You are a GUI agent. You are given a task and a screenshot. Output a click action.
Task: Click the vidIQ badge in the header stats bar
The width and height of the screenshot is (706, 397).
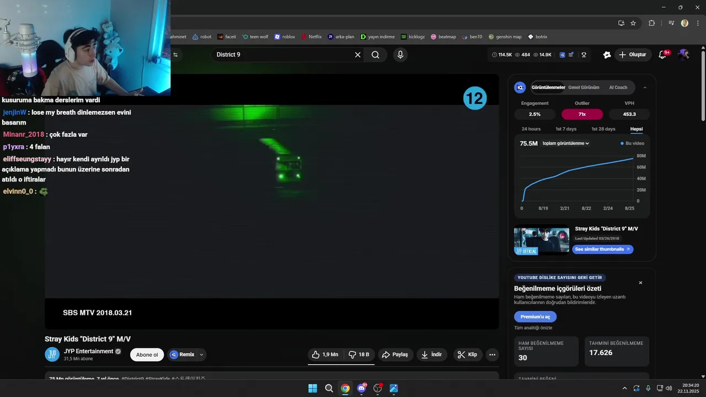[x=563, y=55]
